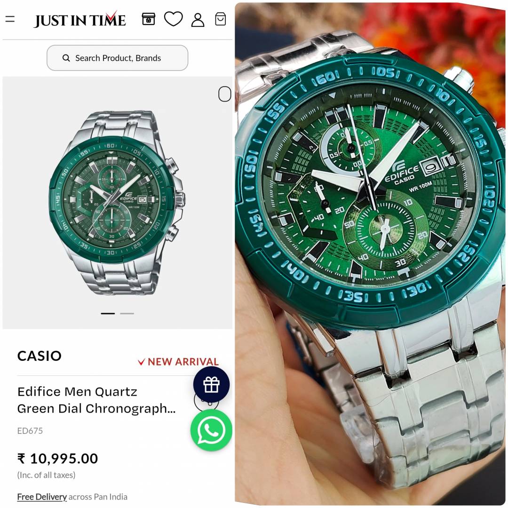
Task: Open the gift offers floating button
Action: click(211, 385)
